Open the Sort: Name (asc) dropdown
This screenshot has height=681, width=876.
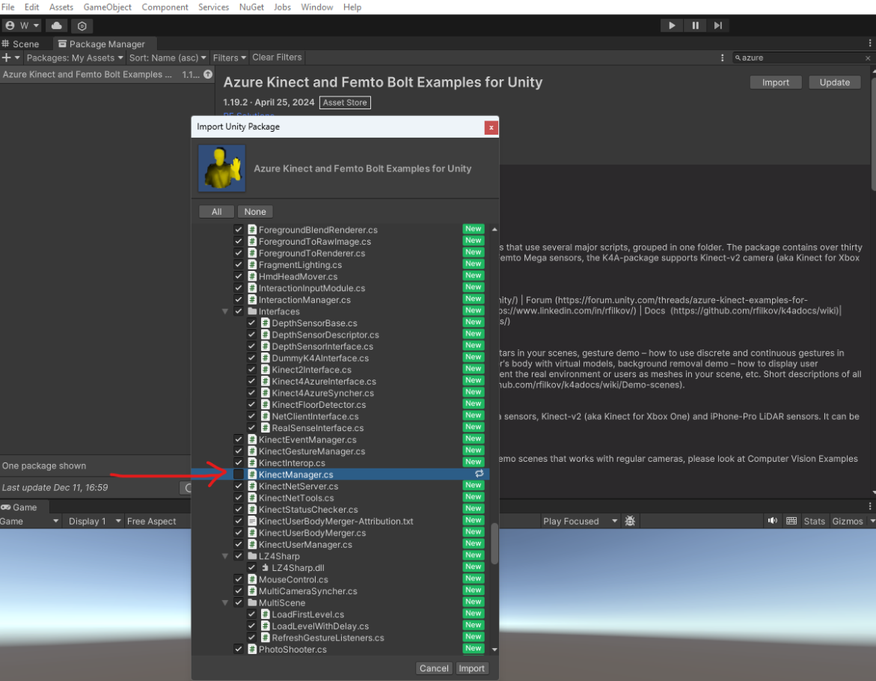pyautogui.click(x=168, y=58)
